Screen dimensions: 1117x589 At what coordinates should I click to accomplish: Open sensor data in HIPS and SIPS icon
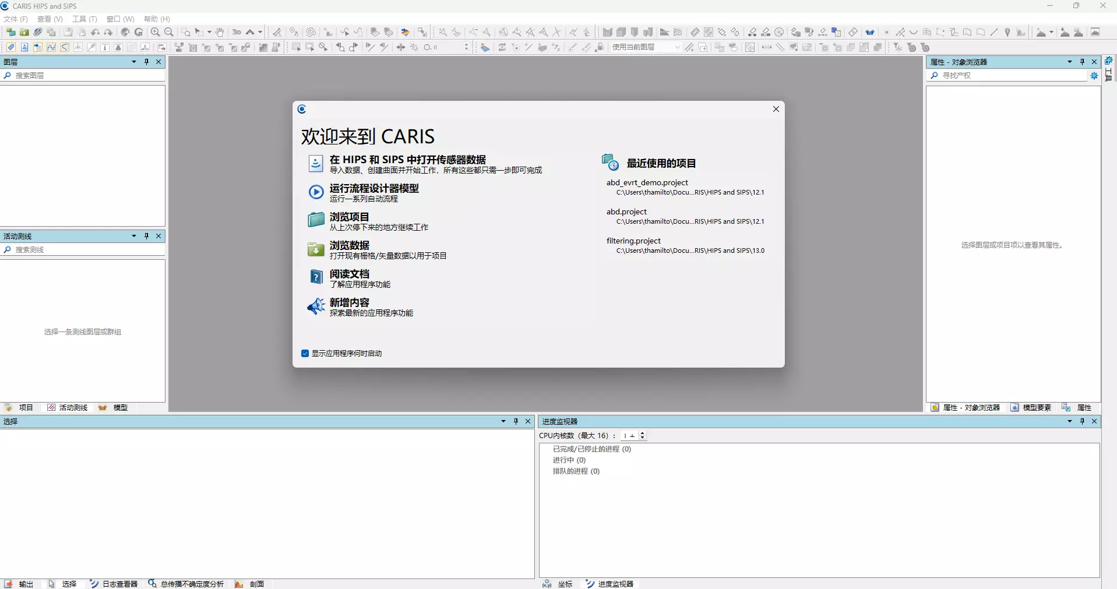click(315, 164)
